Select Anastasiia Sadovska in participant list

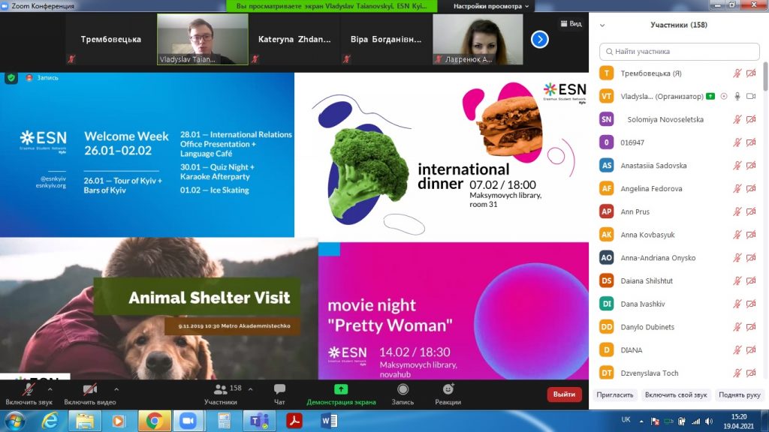pos(679,166)
